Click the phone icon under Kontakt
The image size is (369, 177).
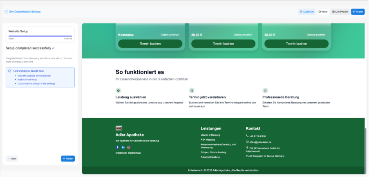click(x=247, y=136)
